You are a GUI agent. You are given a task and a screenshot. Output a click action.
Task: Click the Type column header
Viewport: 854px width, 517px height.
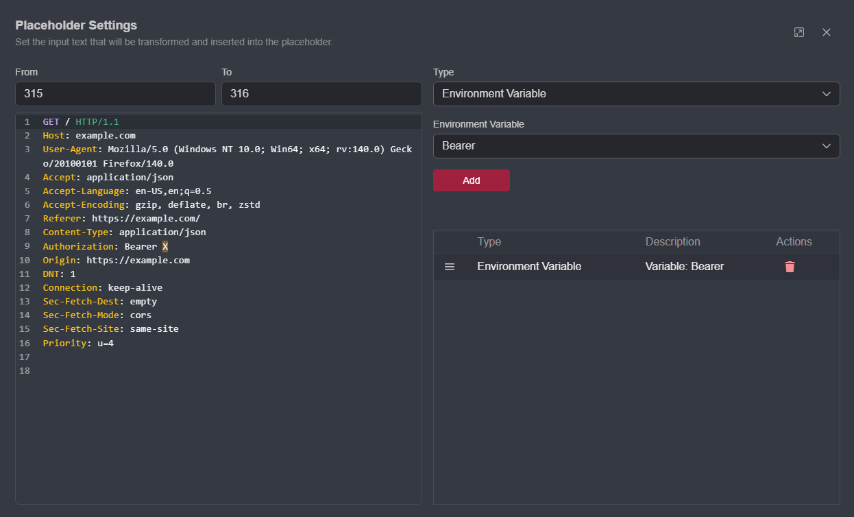coord(489,241)
